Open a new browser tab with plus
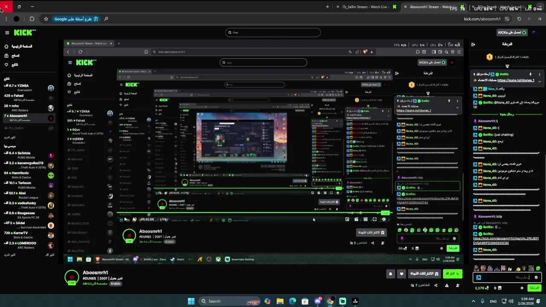546x307 pixels. tap(328, 7)
